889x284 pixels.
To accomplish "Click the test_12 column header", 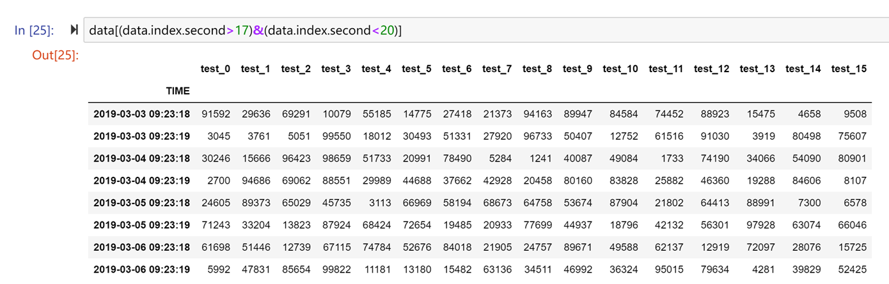I will click(x=712, y=69).
